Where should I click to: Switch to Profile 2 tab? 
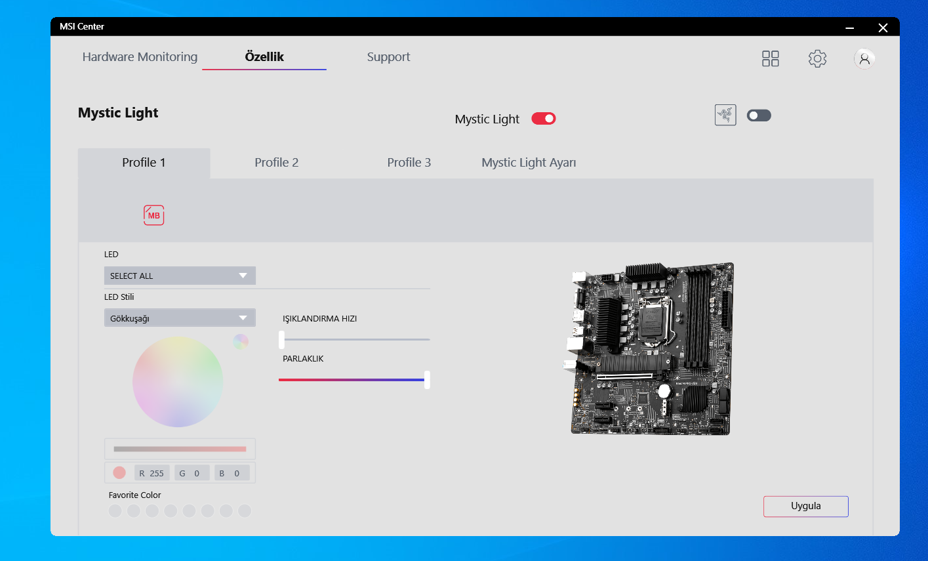[277, 163]
